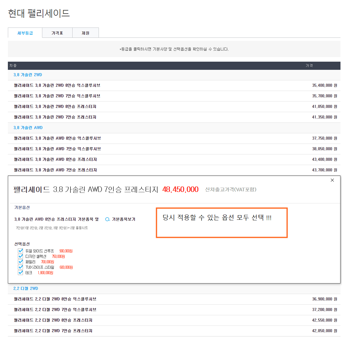Open the 가격표 tab
The height and width of the screenshot is (337, 342).
click(57, 33)
